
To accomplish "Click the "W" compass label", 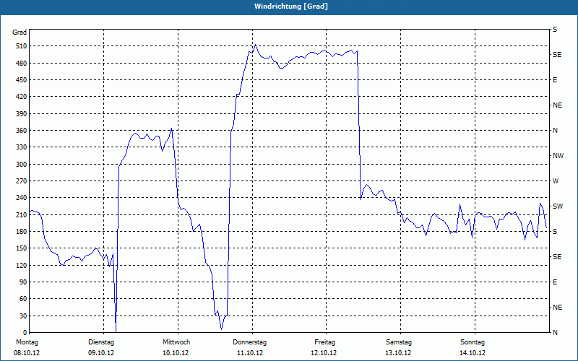I will (556, 181).
